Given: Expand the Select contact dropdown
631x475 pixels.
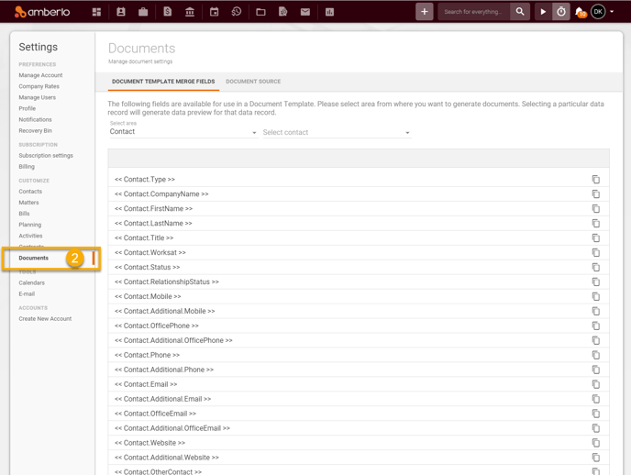Looking at the screenshot, I should (337, 132).
